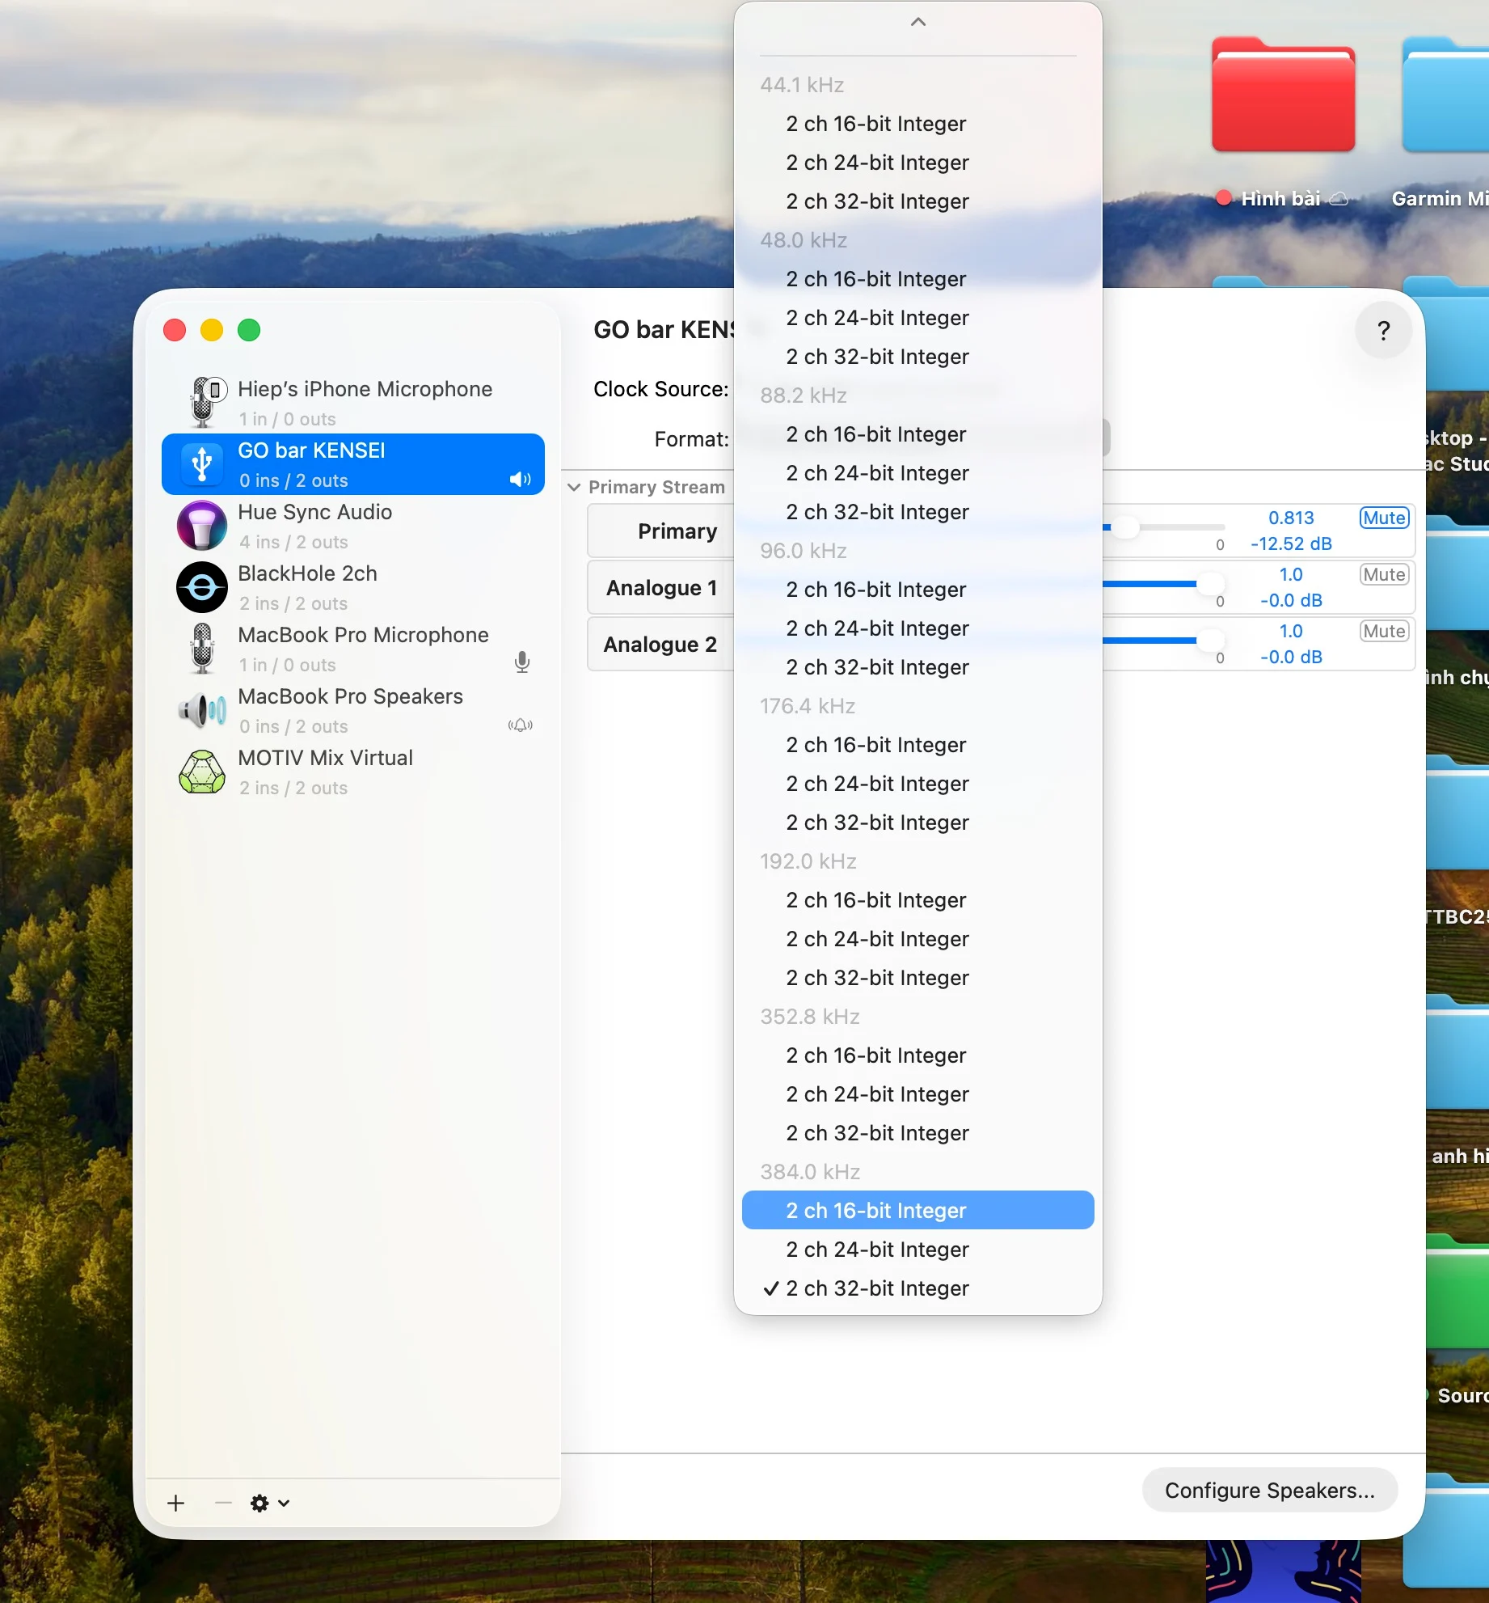Collapse the Primary Stream disclosure triangle
Viewport: 1489px width, 1603px height.
click(574, 487)
